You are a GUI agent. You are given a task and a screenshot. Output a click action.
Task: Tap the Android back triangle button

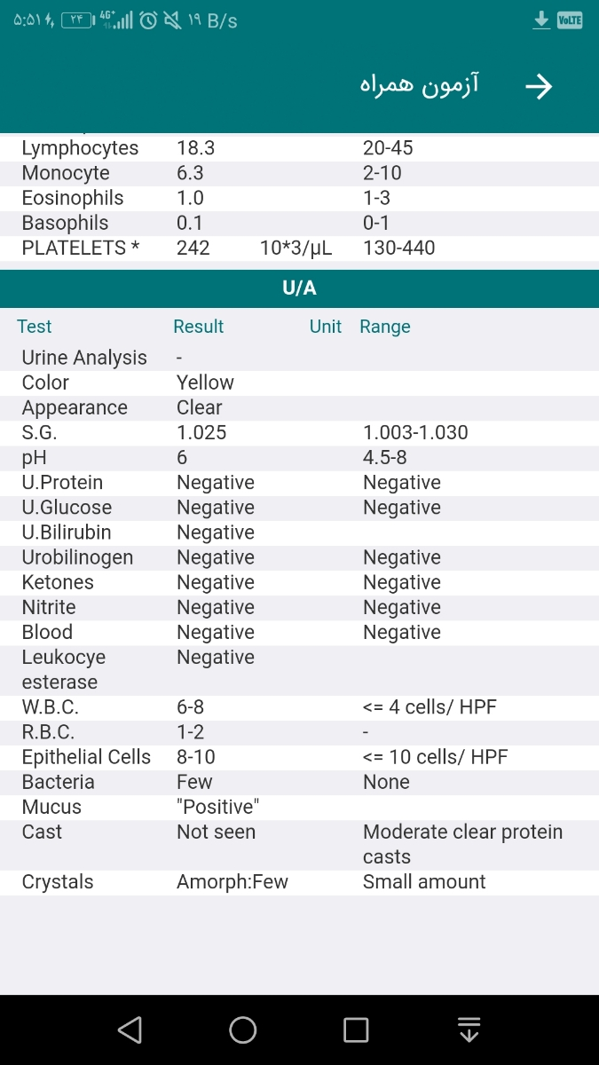tap(130, 1029)
